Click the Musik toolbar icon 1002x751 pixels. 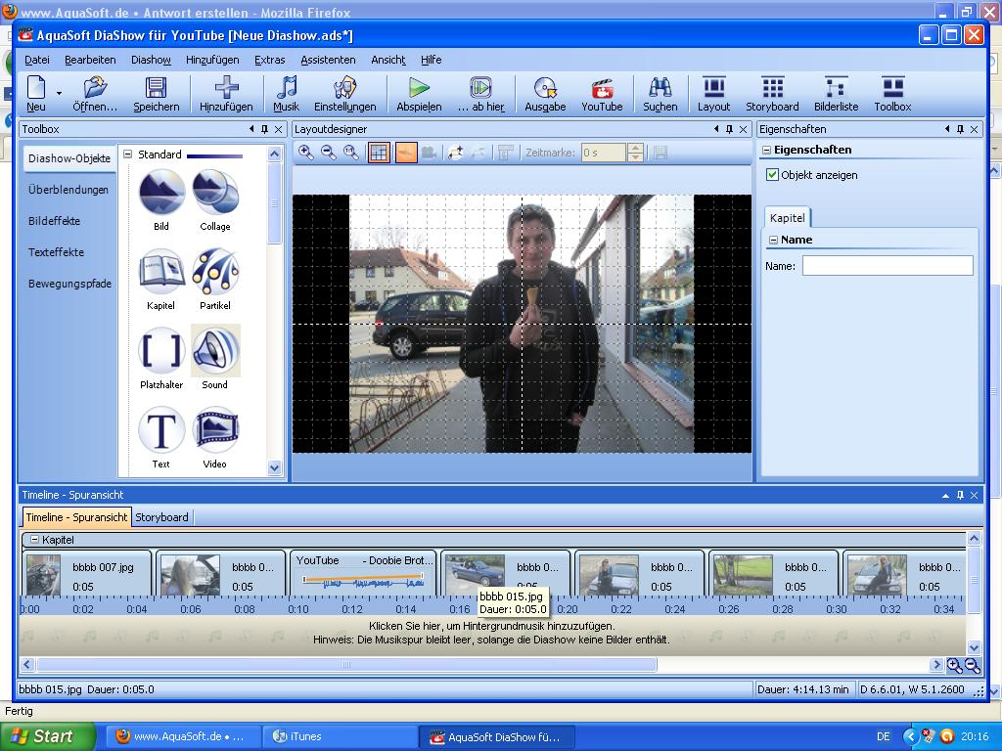point(286,95)
